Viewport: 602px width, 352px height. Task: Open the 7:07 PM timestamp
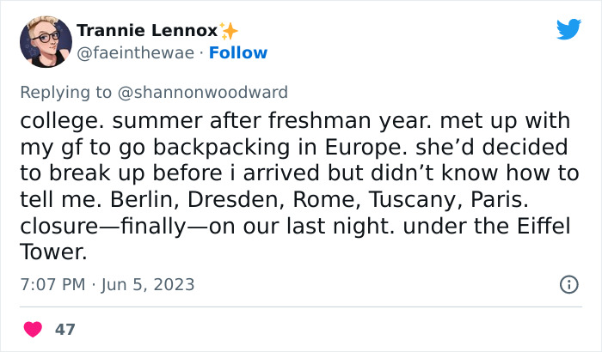point(52,284)
